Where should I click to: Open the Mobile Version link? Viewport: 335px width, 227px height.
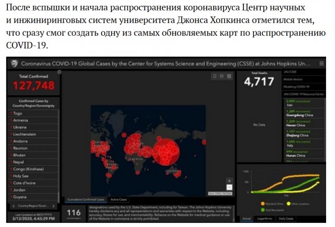pyautogui.click(x=304, y=79)
